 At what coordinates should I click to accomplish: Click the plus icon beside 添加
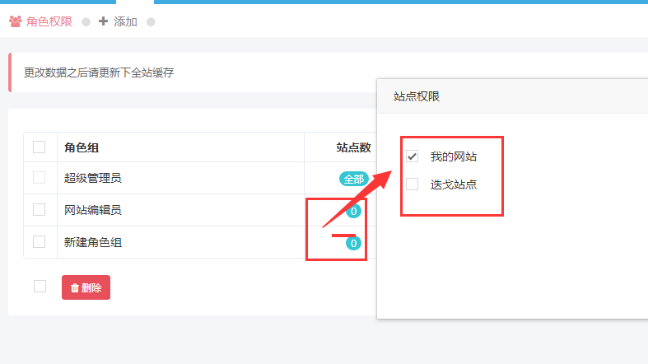tap(103, 21)
